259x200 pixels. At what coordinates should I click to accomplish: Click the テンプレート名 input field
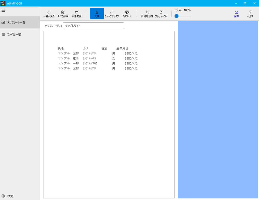pyautogui.click(x=93, y=26)
